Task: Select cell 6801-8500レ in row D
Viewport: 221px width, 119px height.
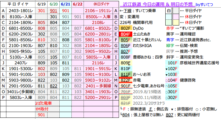Action: pos(21,28)
